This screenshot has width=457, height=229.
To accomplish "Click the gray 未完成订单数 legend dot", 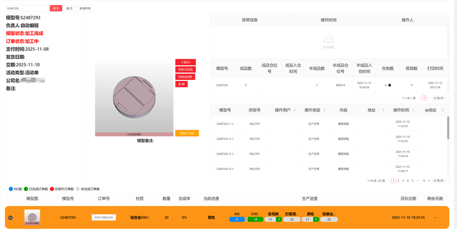I will pos(78,189).
